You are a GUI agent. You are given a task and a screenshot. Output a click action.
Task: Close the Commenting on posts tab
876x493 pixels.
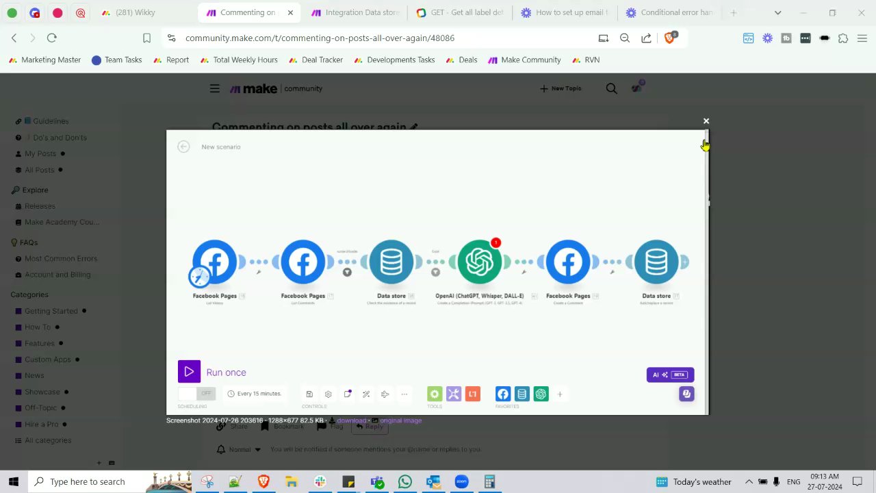point(290,12)
